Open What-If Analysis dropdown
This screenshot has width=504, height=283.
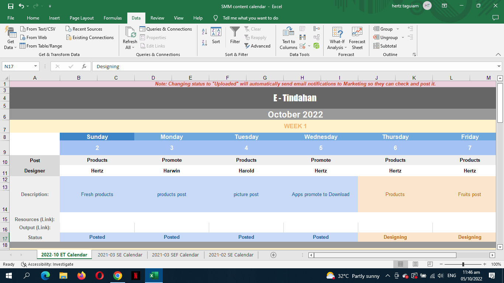pos(337,38)
